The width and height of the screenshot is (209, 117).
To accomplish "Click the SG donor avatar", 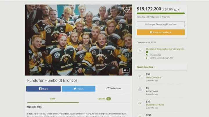I will (x=140, y=76).
